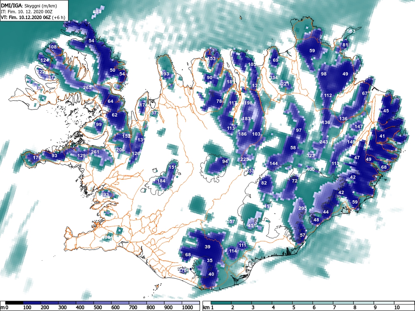The image size is (415, 311).
Task: Click the visibility value 557
Action: click(231, 221)
